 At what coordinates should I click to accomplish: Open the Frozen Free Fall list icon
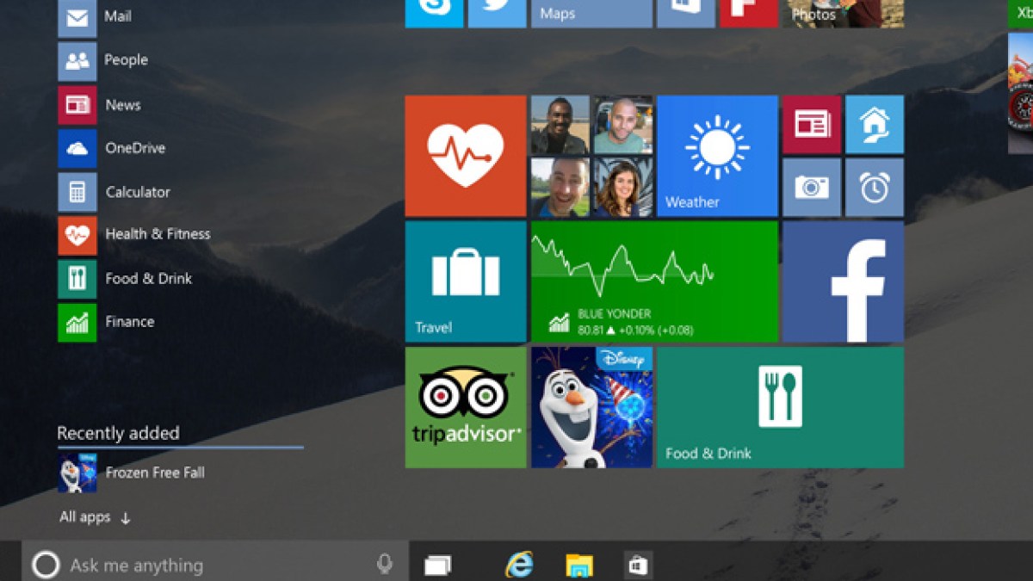click(77, 473)
